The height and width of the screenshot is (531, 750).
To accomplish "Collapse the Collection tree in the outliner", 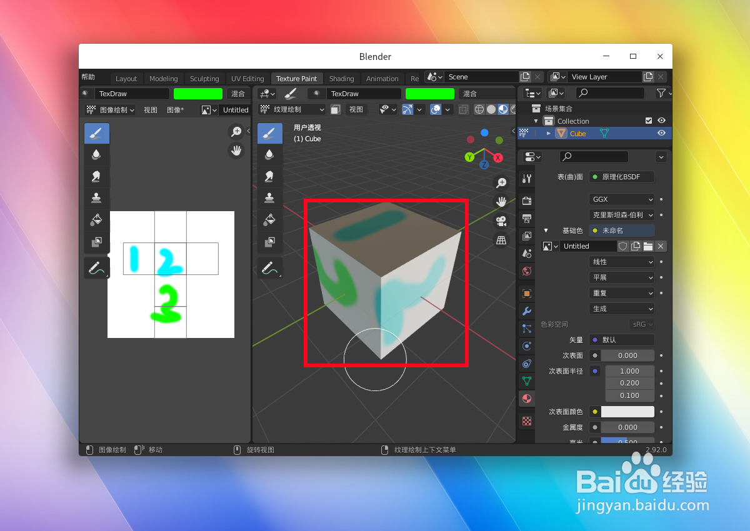I will point(536,121).
